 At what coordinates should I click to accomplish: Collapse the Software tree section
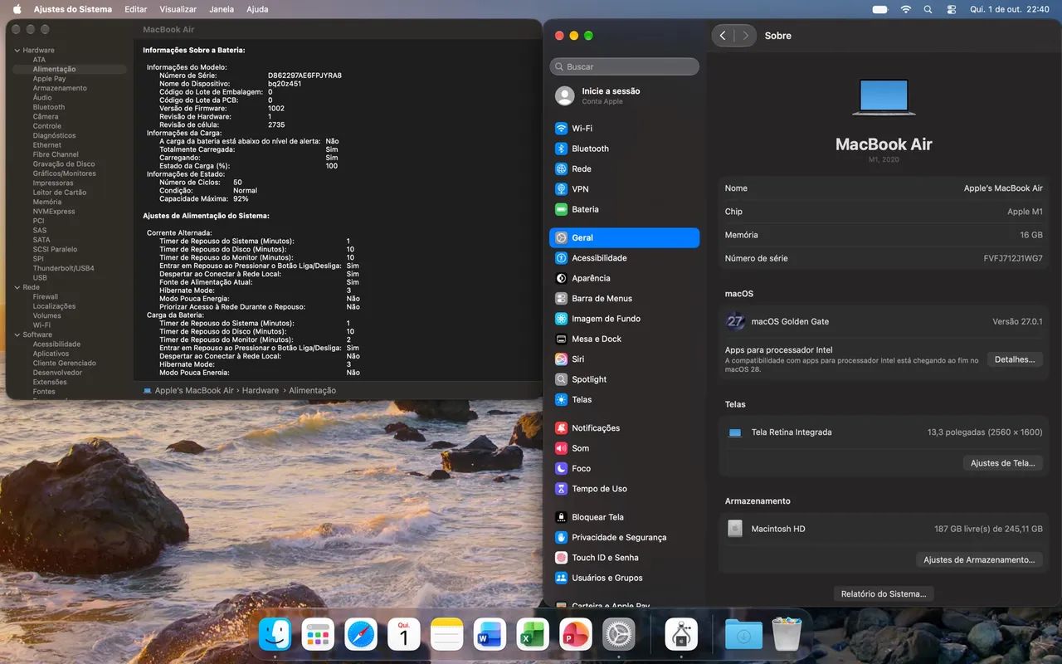click(17, 334)
